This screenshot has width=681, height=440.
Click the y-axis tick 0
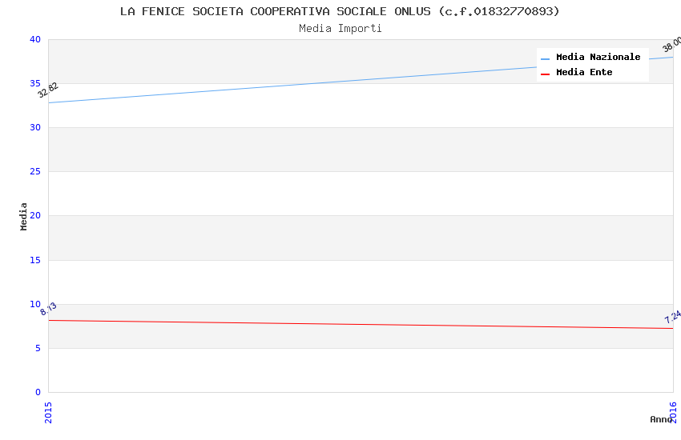click(38, 392)
